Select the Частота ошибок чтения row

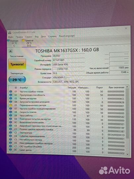(67, 91)
